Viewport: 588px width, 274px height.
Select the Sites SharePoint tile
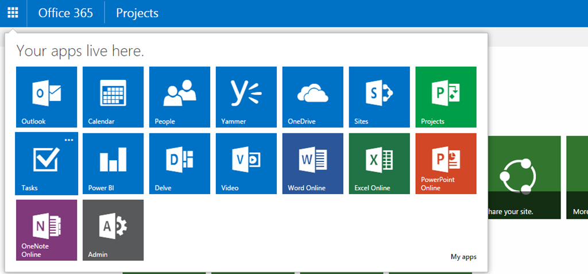pyautogui.click(x=379, y=97)
